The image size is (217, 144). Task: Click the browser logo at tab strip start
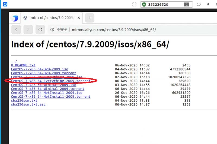pos(15,18)
